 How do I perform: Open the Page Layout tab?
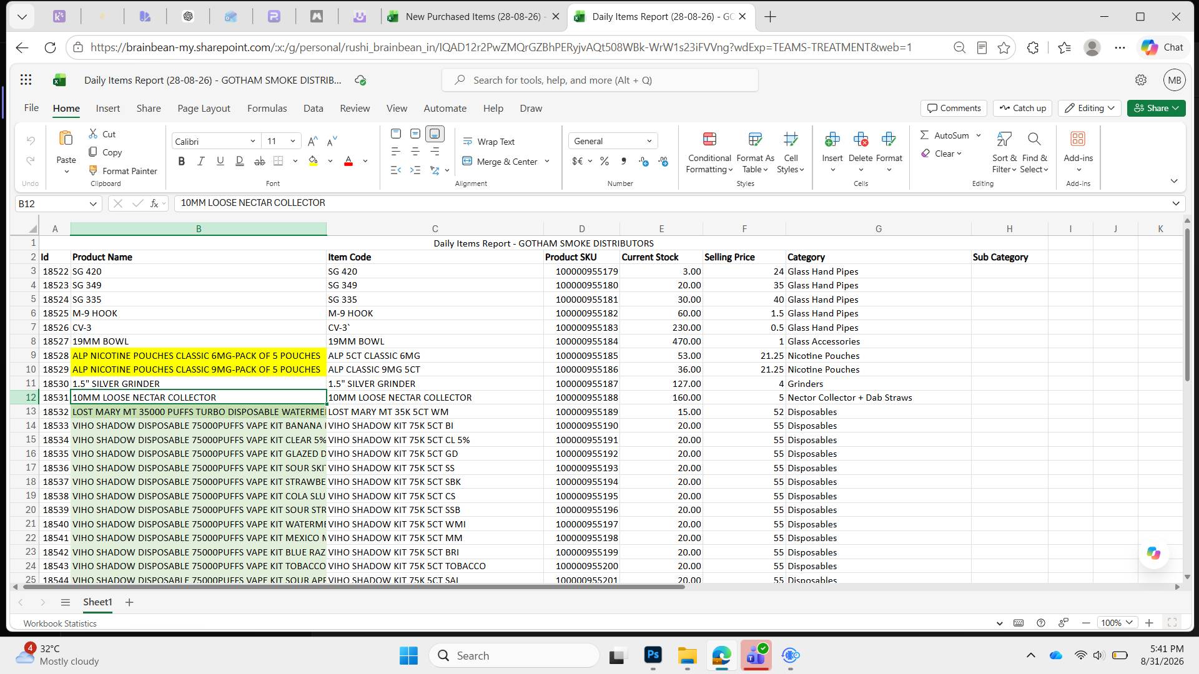204,108
